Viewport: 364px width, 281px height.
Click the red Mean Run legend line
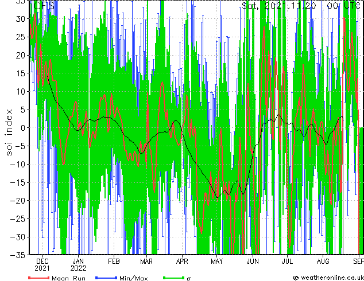39,278
